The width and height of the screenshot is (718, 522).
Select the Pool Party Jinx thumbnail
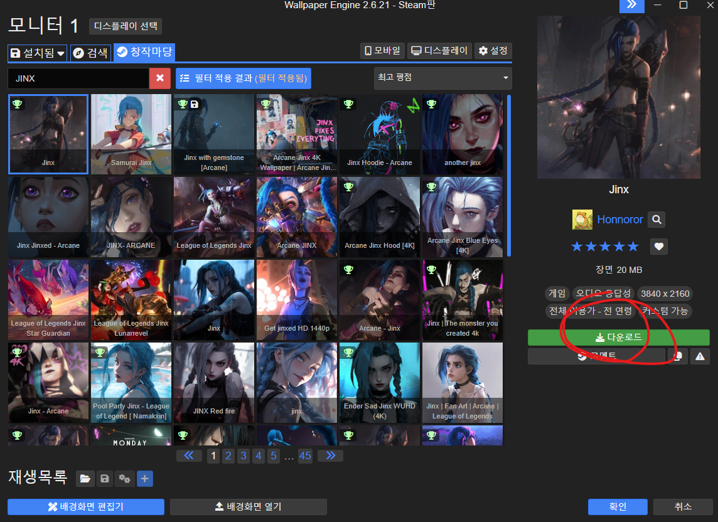point(131,383)
